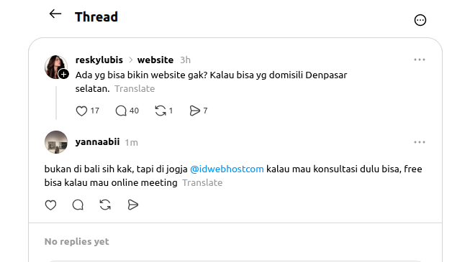The width and height of the screenshot is (470, 262).
Task: Like yannaabii's reply with the heart icon
Action: 50,205
